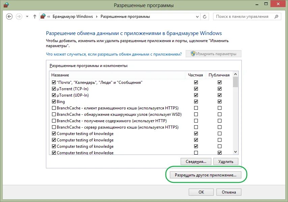The image size is (288, 202).
Task: Open the recent locations dropdown arrow
Action: [x=27, y=16]
